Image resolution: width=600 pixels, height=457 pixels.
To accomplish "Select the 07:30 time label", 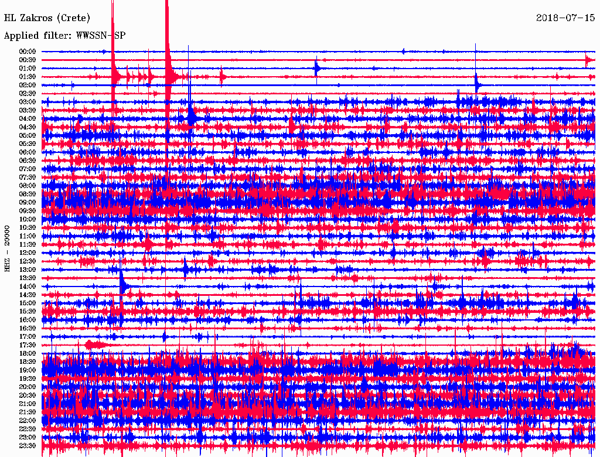I will coord(28,178).
